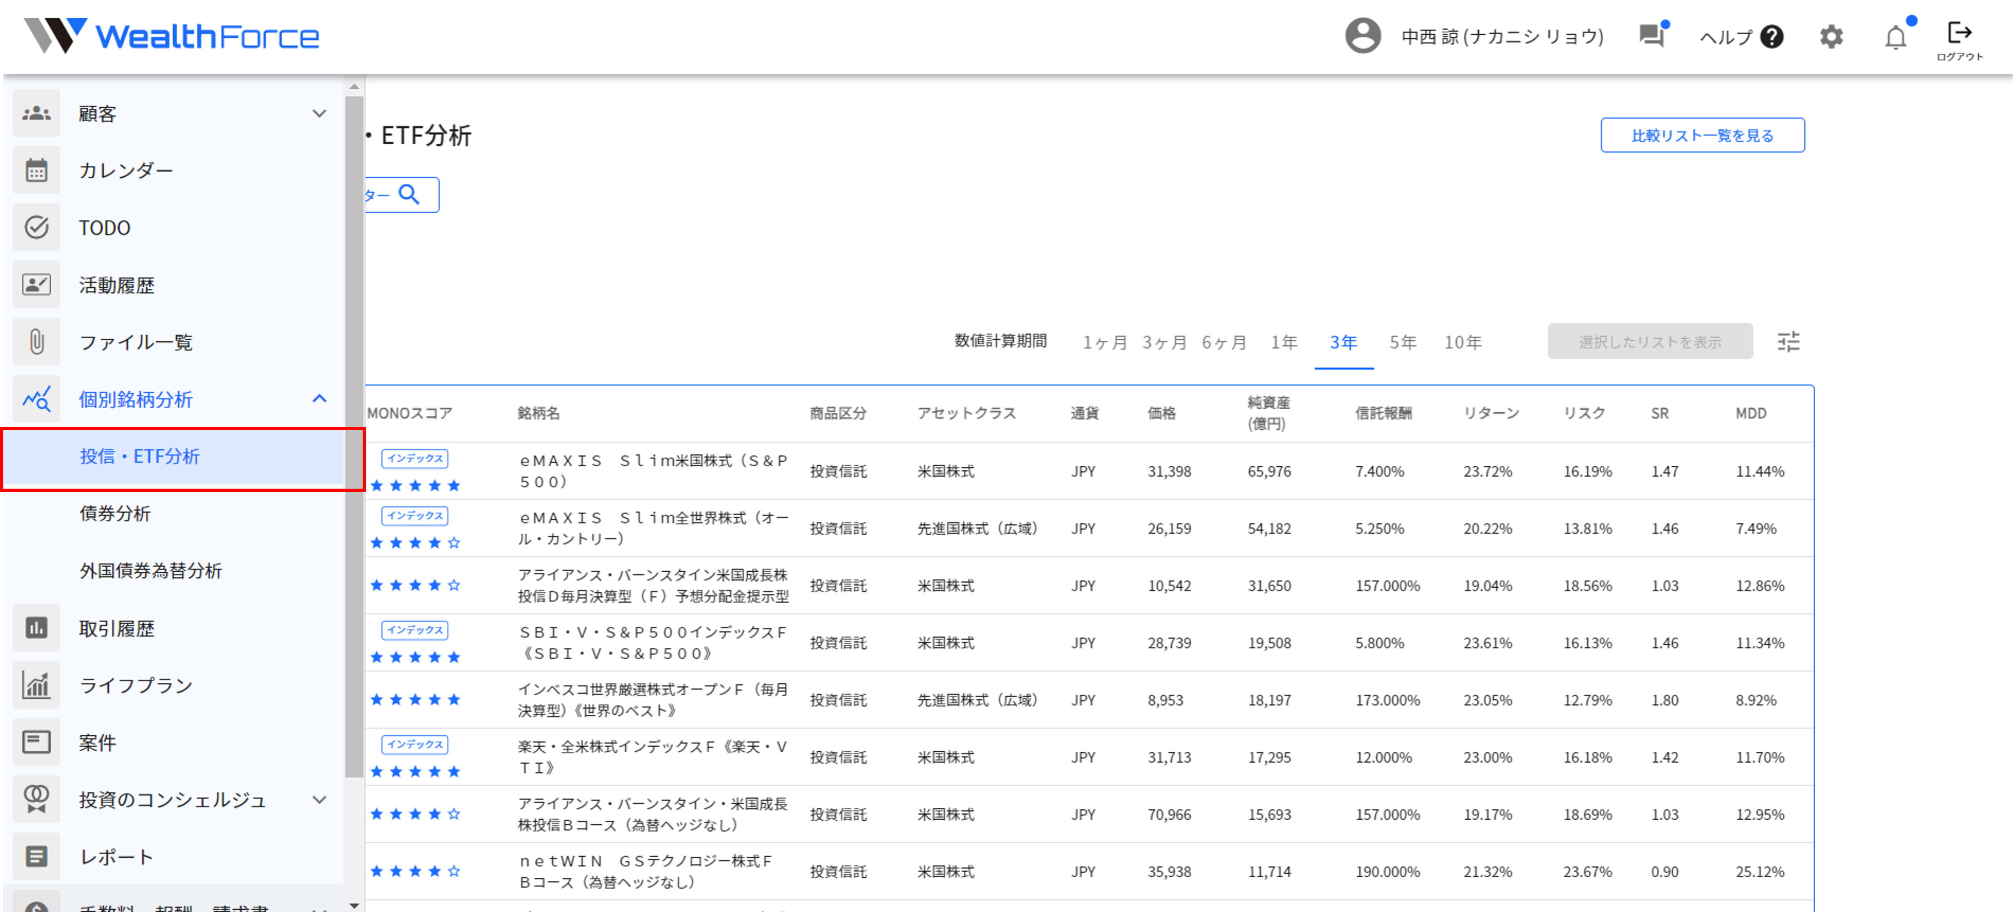Open 債券分析 submenu item
This screenshot has height=912, width=2013.
click(x=115, y=513)
